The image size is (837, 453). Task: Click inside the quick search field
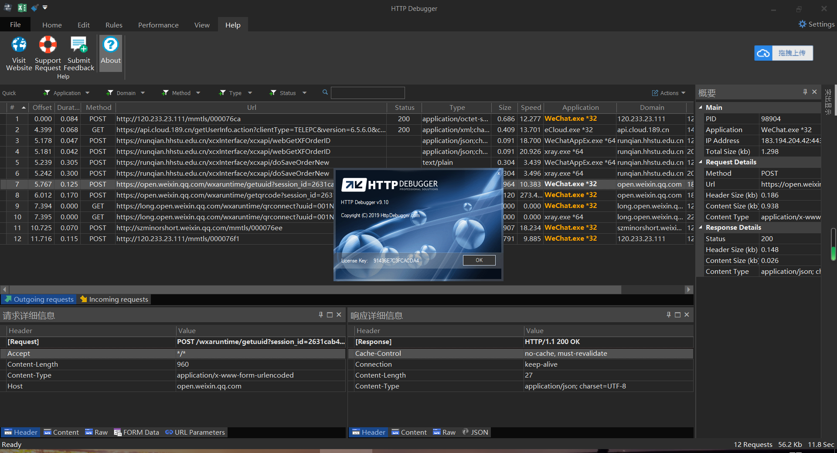[x=367, y=93]
